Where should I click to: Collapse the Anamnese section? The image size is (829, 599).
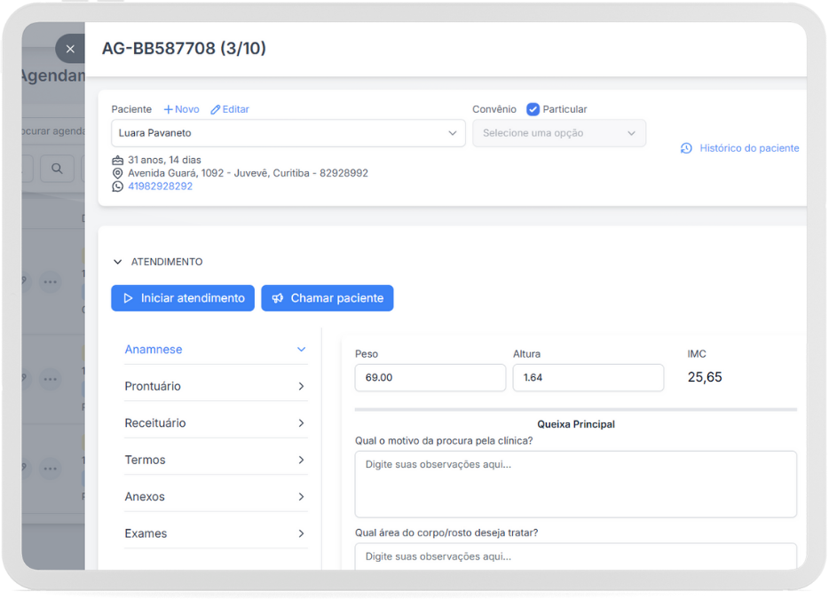[x=302, y=350]
